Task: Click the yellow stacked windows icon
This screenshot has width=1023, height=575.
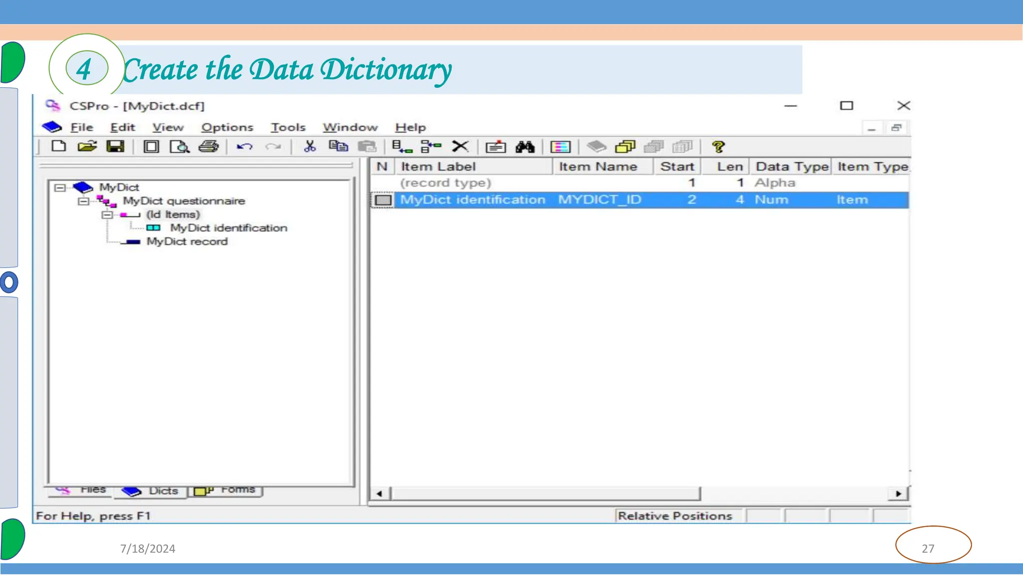Action: (x=625, y=146)
